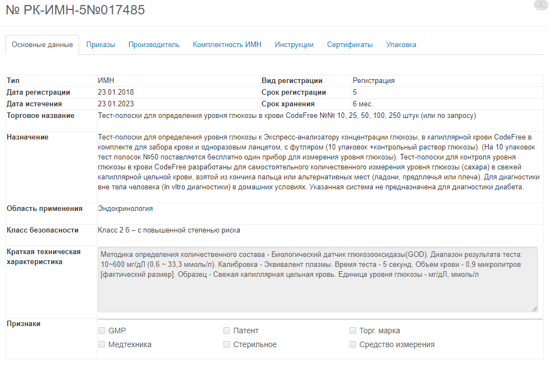
Task: Click the Вид регистрации label
Action: coord(292,81)
